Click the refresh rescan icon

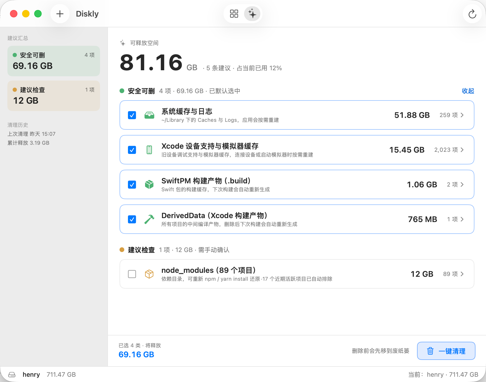472,14
